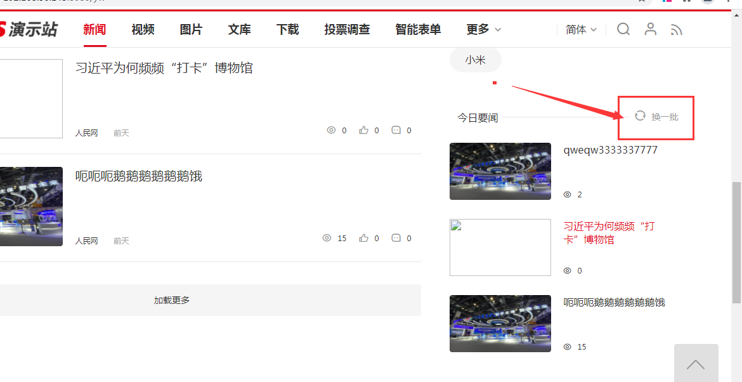Open comments icon on 博物馆 article row

click(396, 129)
